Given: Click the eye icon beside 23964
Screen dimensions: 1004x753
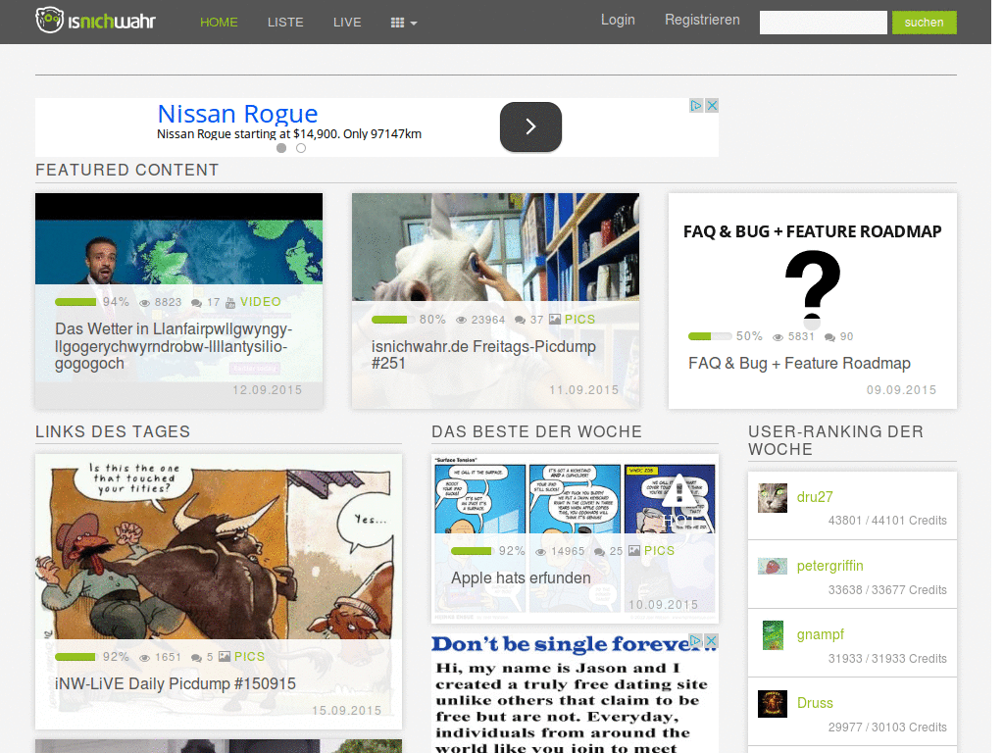Looking at the screenshot, I should click(x=461, y=321).
